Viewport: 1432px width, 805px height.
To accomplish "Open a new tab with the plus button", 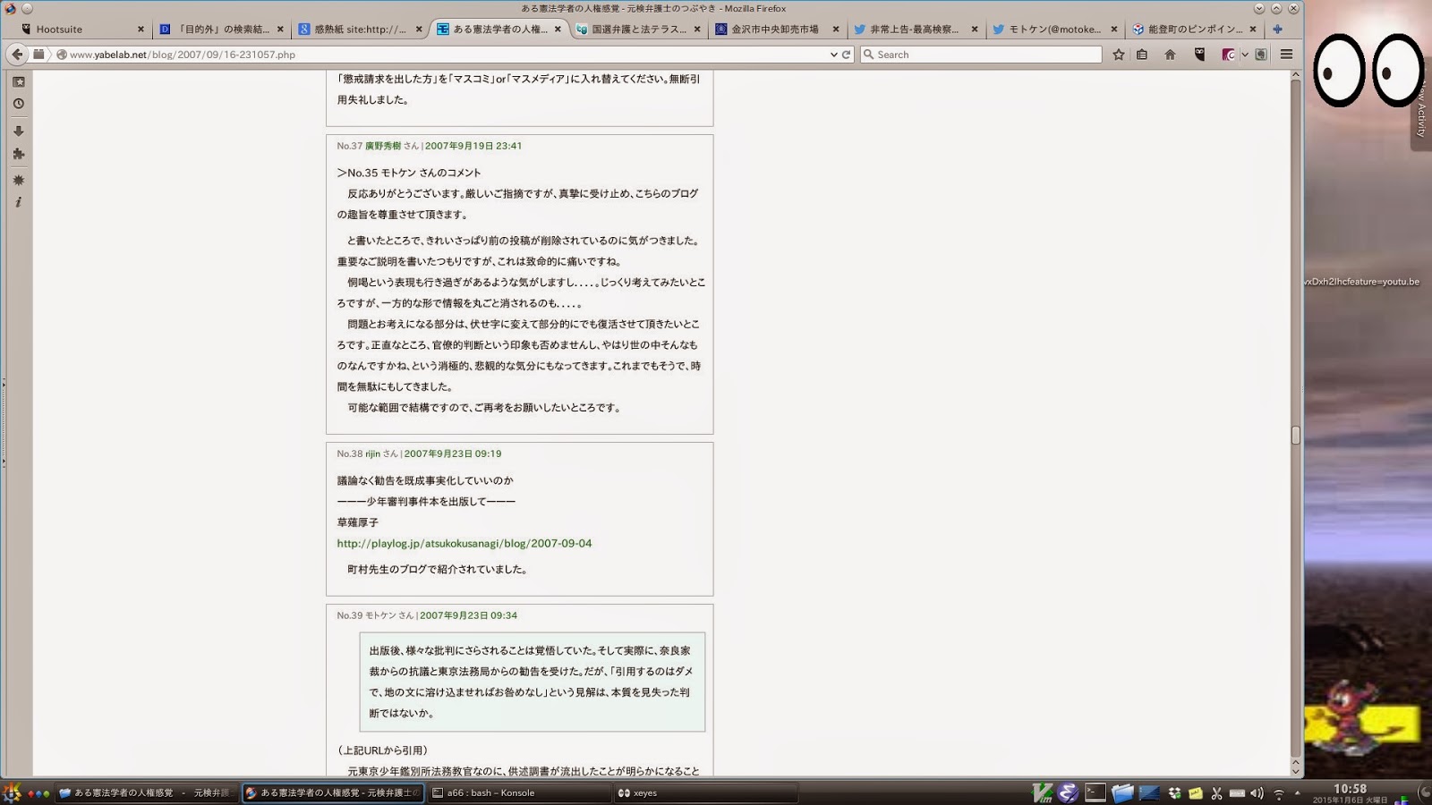I will pyautogui.click(x=1277, y=30).
